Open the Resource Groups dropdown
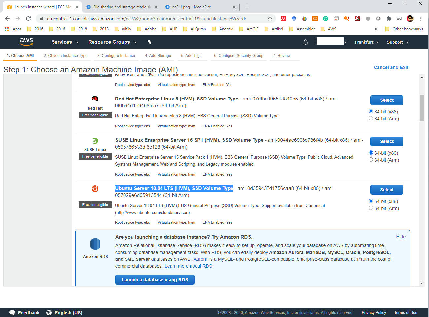Viewport: 429px width, 317px height. pos(112,42)
